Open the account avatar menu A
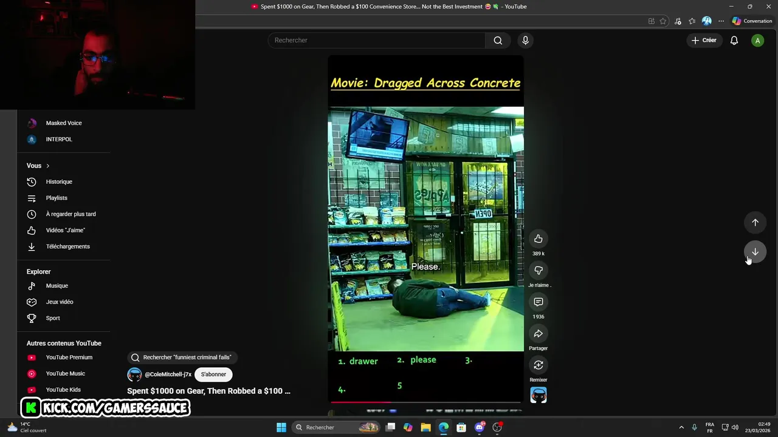This screenshot has width=778, height=437. pos(757,41)
